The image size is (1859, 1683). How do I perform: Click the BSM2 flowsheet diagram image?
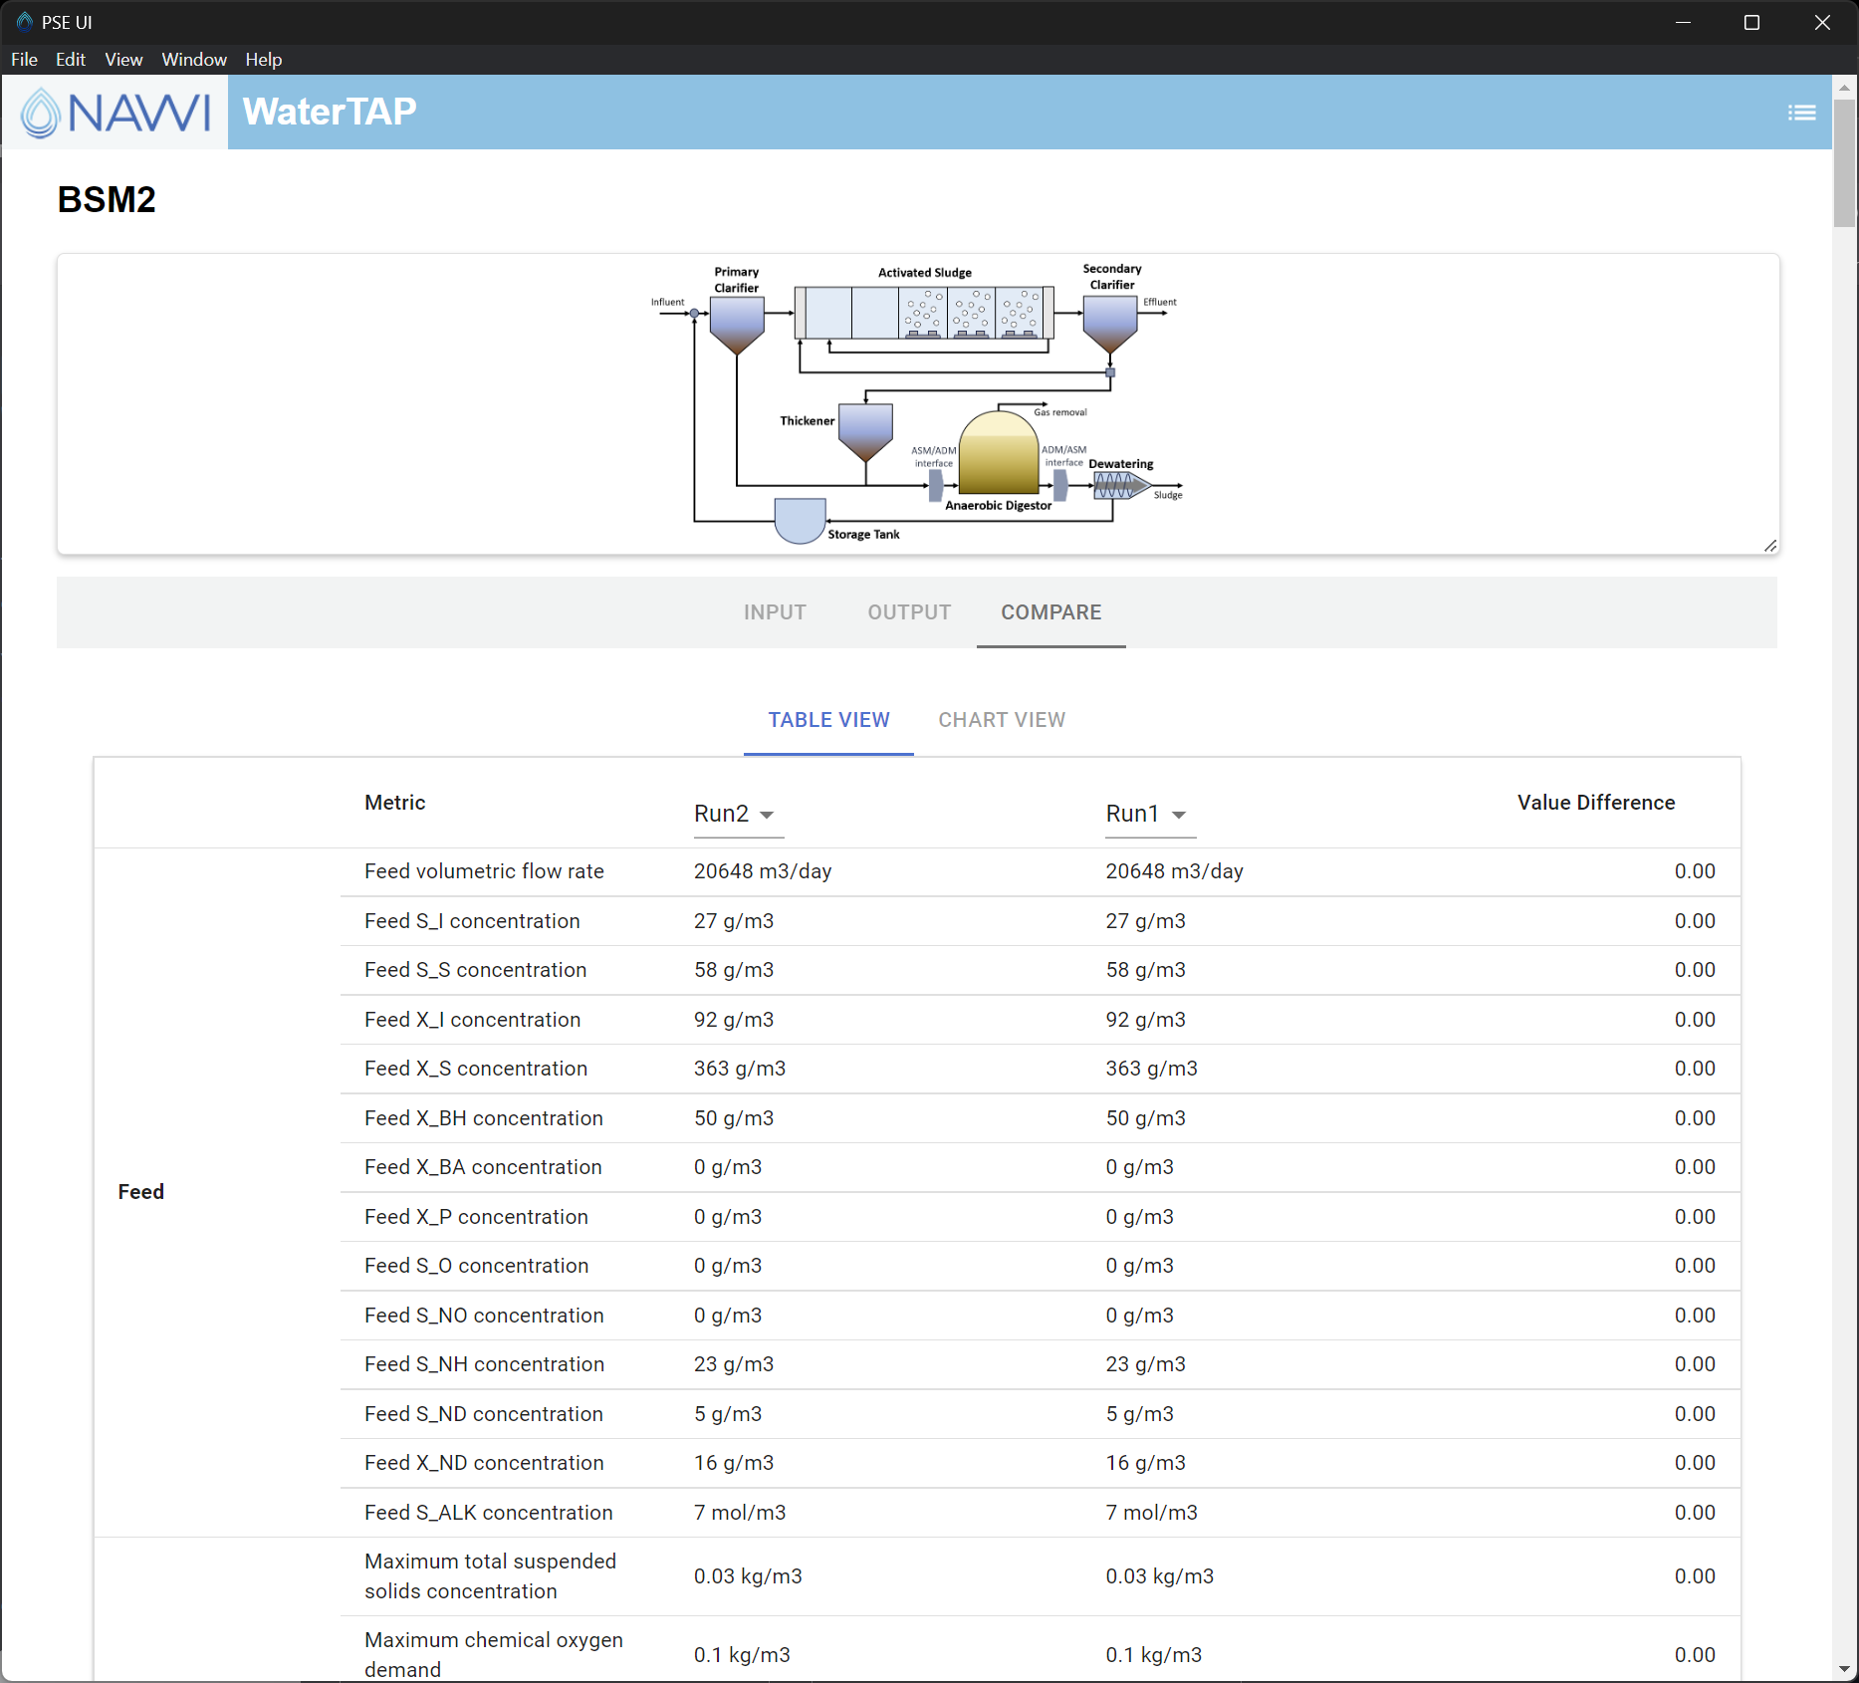pyautogui.click(x=917, y=402)
